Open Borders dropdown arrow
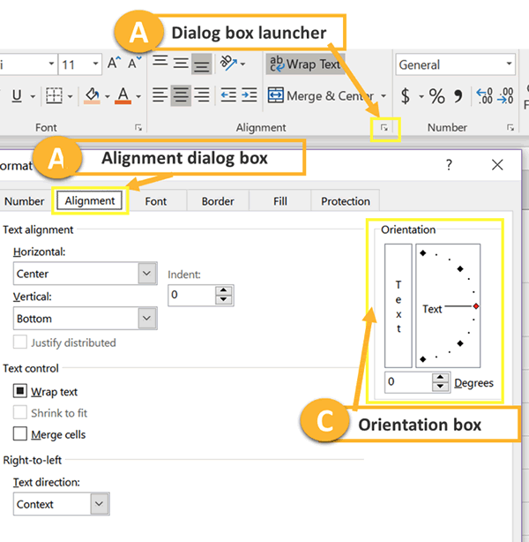529x542 pixels. (x=71, y=96)
